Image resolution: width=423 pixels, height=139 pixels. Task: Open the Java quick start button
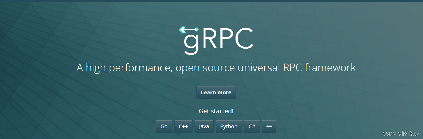[204, 126]
